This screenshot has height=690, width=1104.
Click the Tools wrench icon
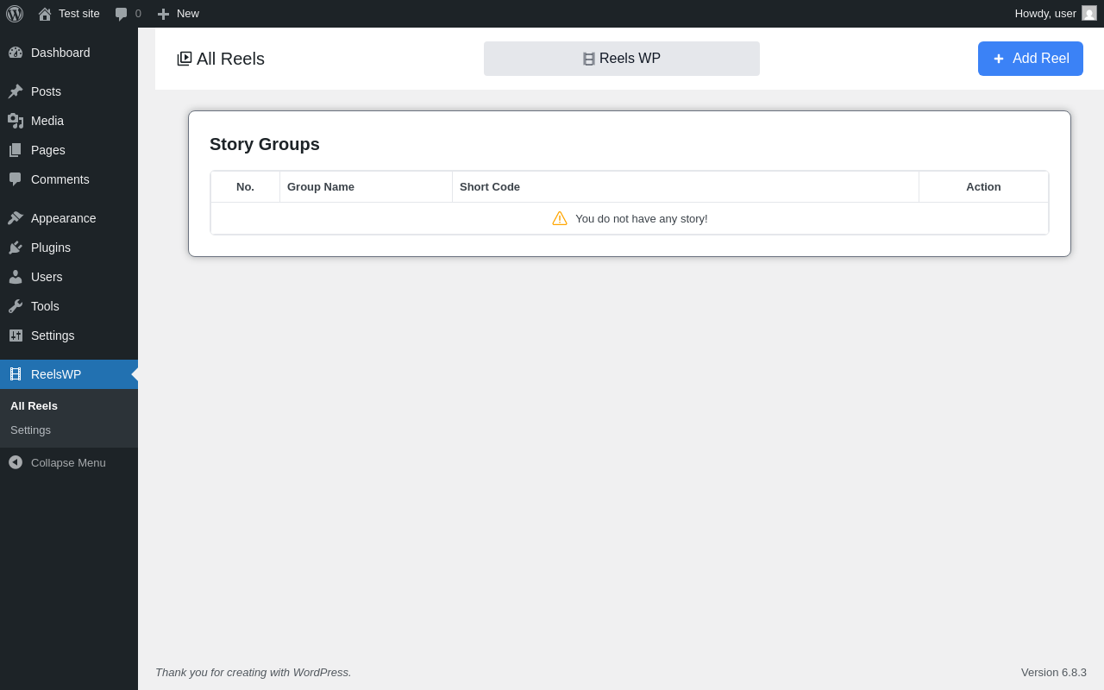pos(16,306)
